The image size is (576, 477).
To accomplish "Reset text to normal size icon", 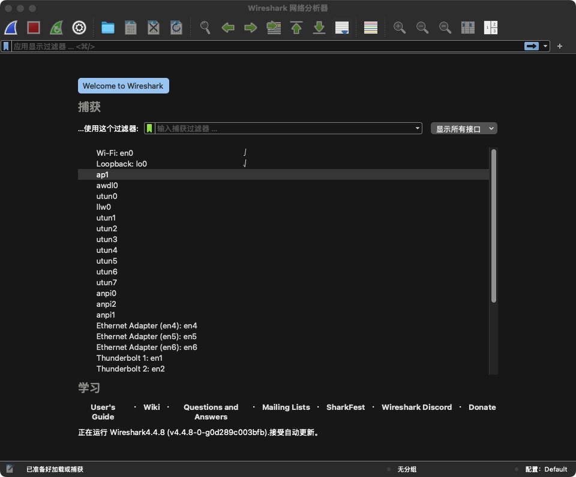I will 445,28.
